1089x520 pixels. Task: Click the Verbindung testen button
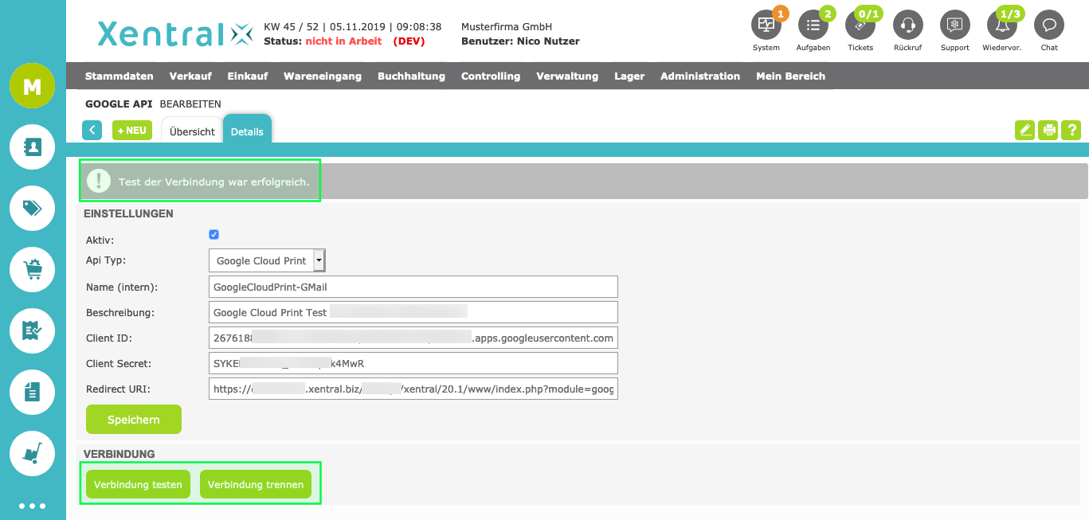click(x=138, y=484)
